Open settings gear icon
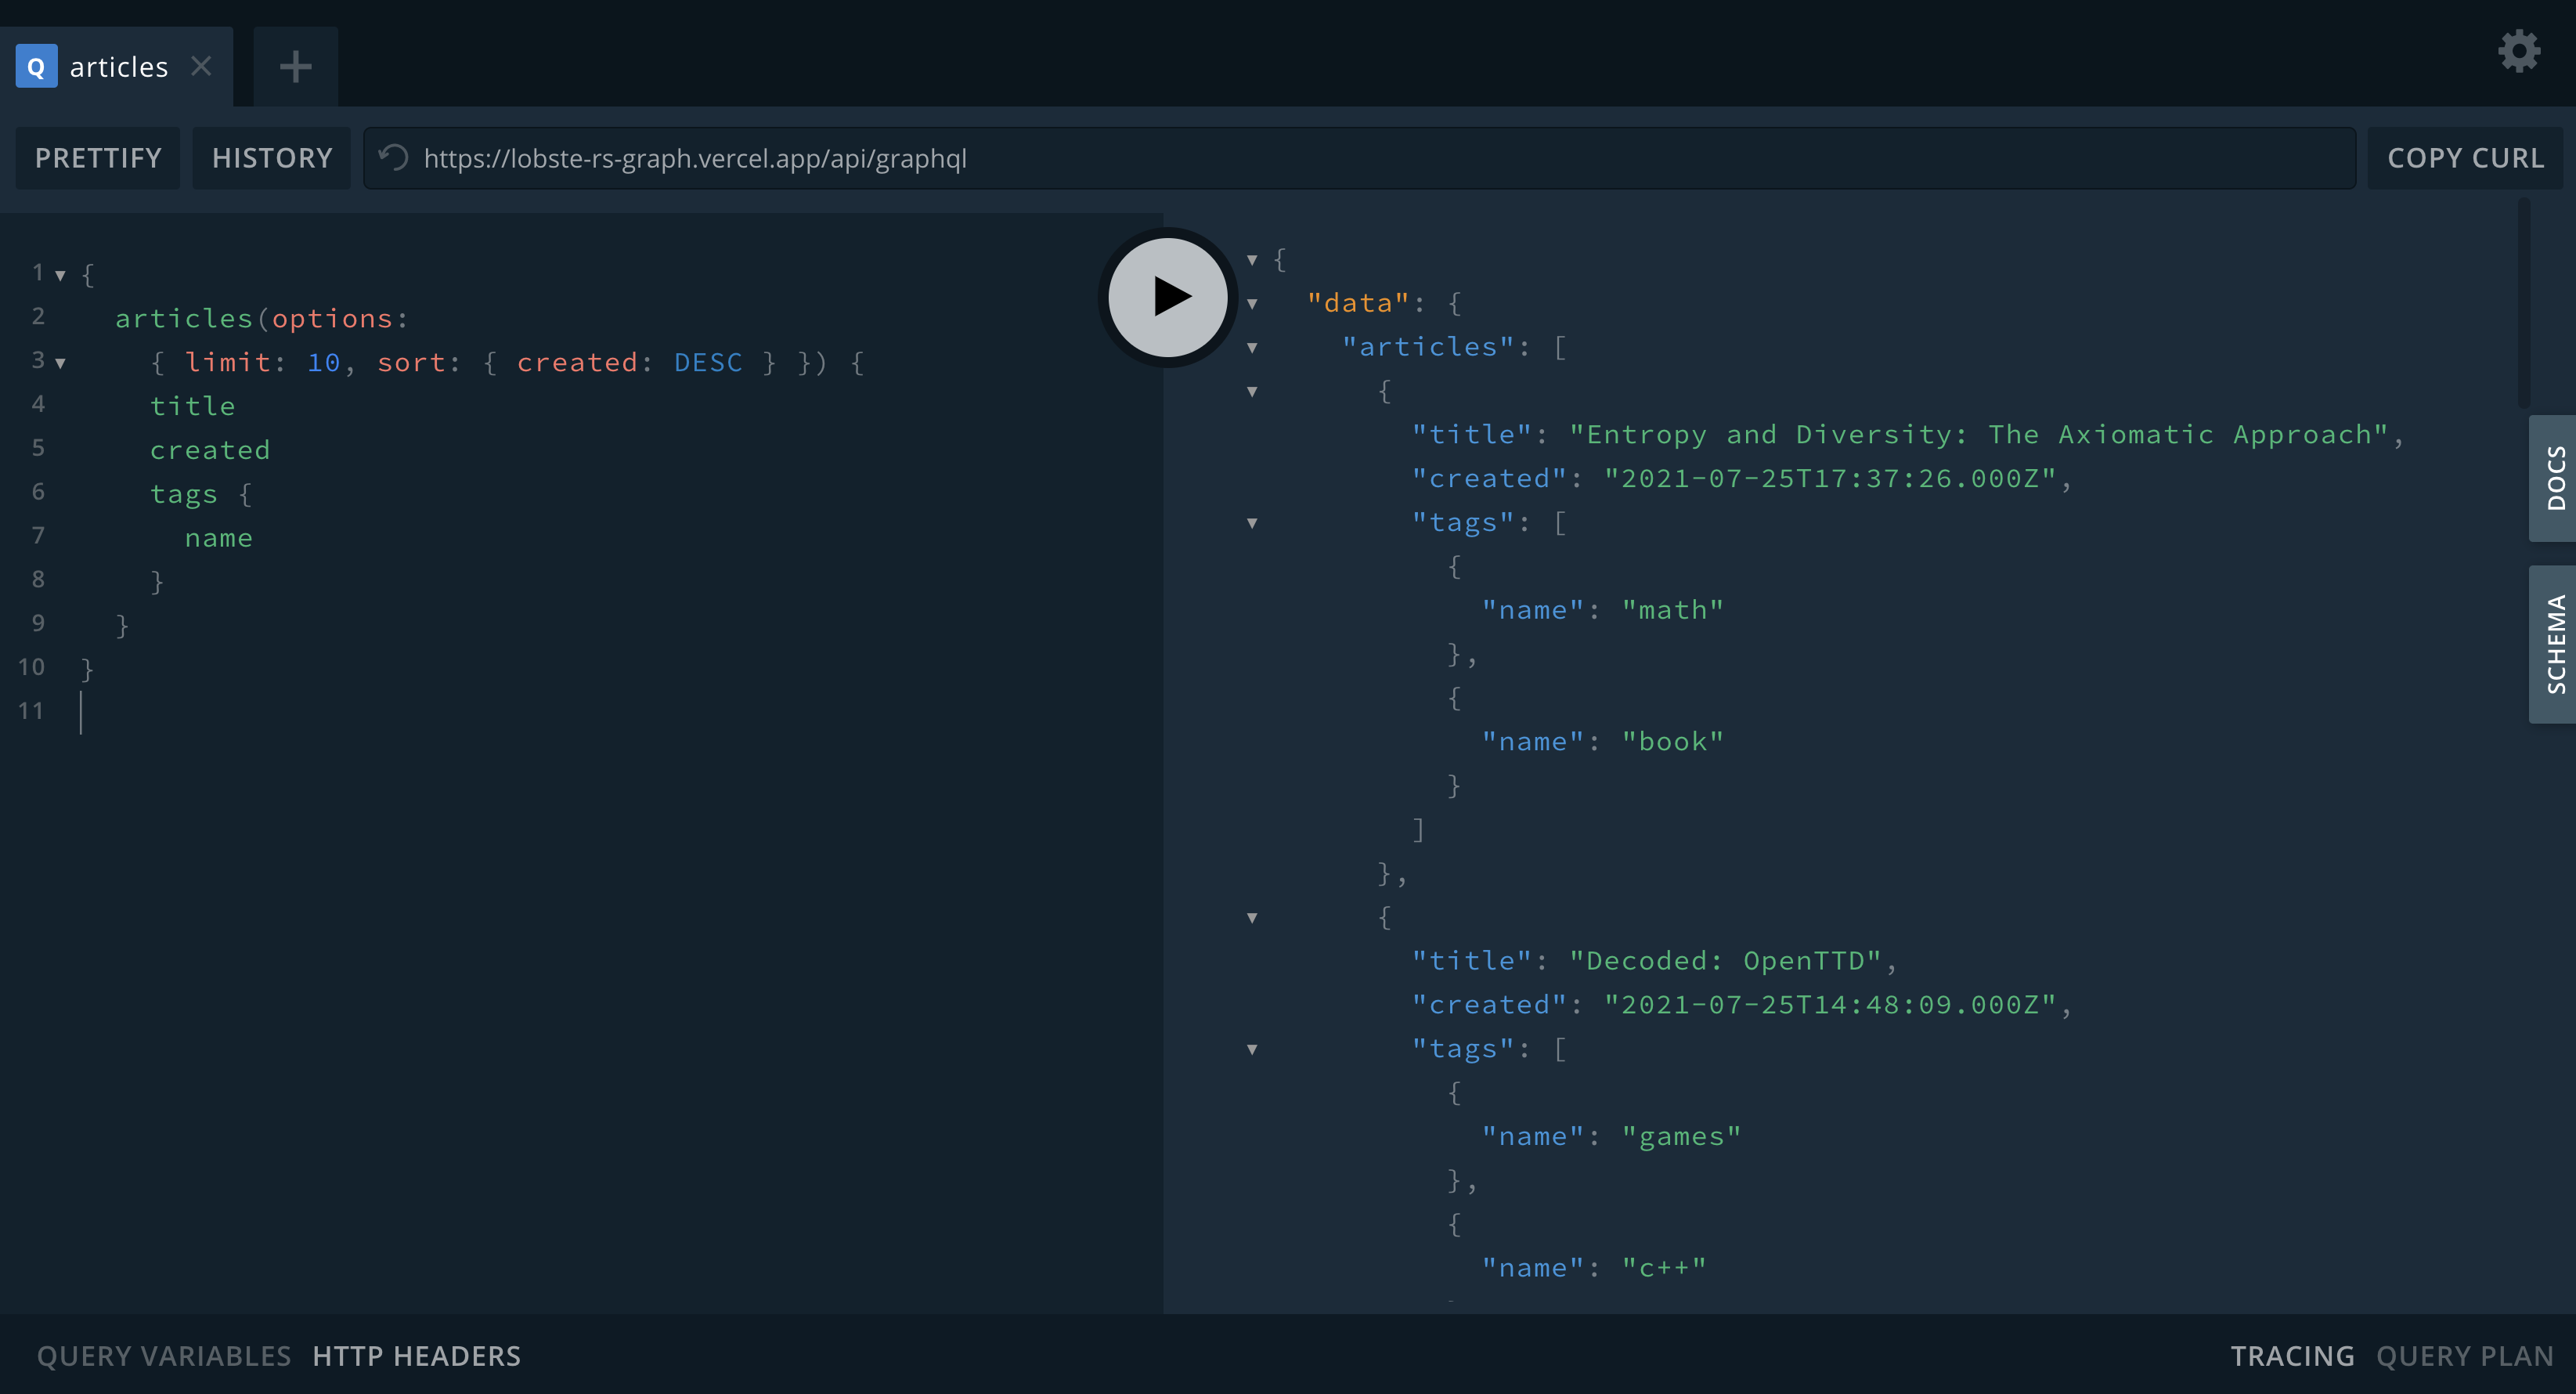Screen dimensions: 2576x1394 click(x=2518, y=52)
